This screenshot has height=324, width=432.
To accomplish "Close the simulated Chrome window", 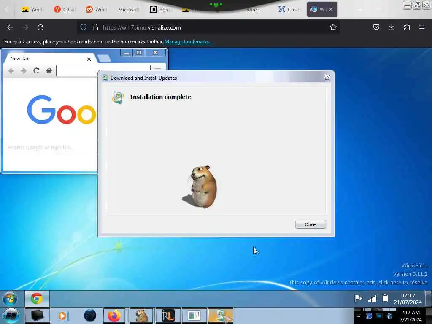I will [155, 53].
